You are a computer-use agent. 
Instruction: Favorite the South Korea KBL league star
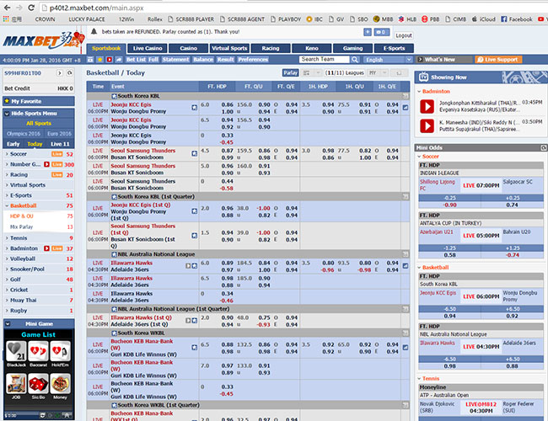(x=114, y=96)
